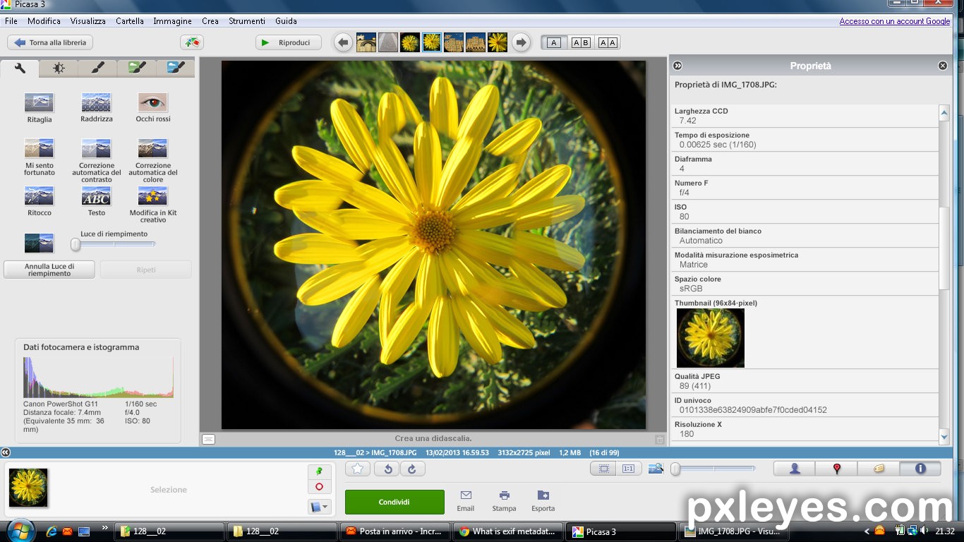Open the Testo text tool
The height and width of the screenshot is (542, 964).
96,196
